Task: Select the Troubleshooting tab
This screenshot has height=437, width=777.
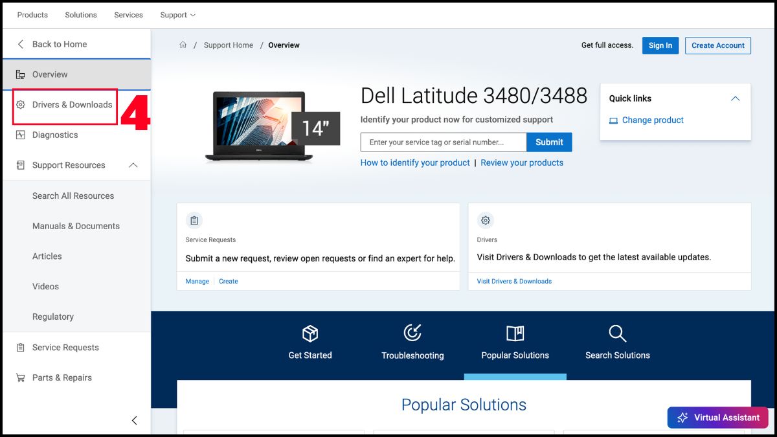Action: pos(412,343)
